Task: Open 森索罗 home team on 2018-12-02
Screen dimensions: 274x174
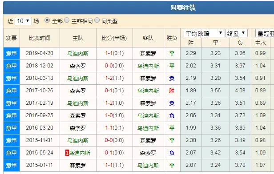Action: pyautogui.click(x=78, y=66)
